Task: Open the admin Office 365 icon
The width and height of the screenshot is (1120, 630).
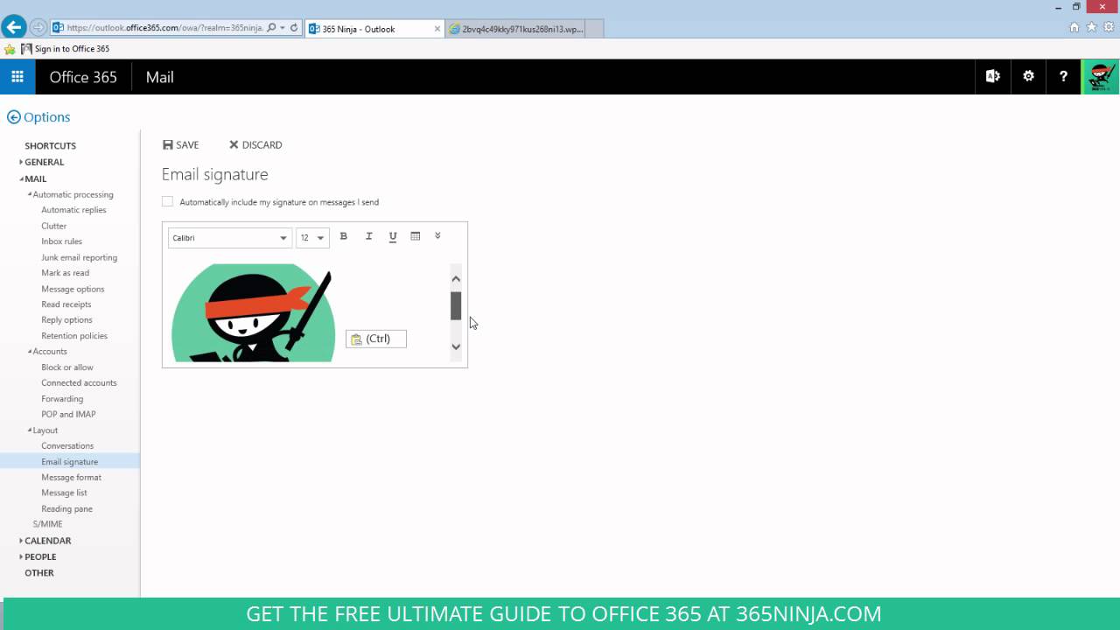Action: 992,76
